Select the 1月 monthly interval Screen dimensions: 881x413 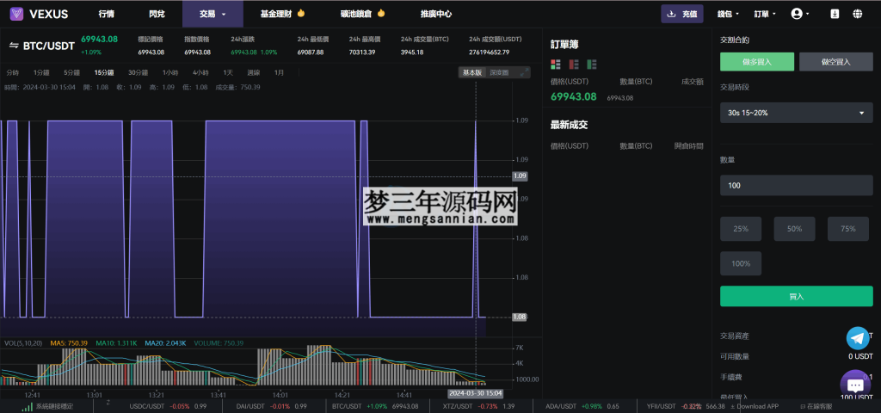click(280, 72)
